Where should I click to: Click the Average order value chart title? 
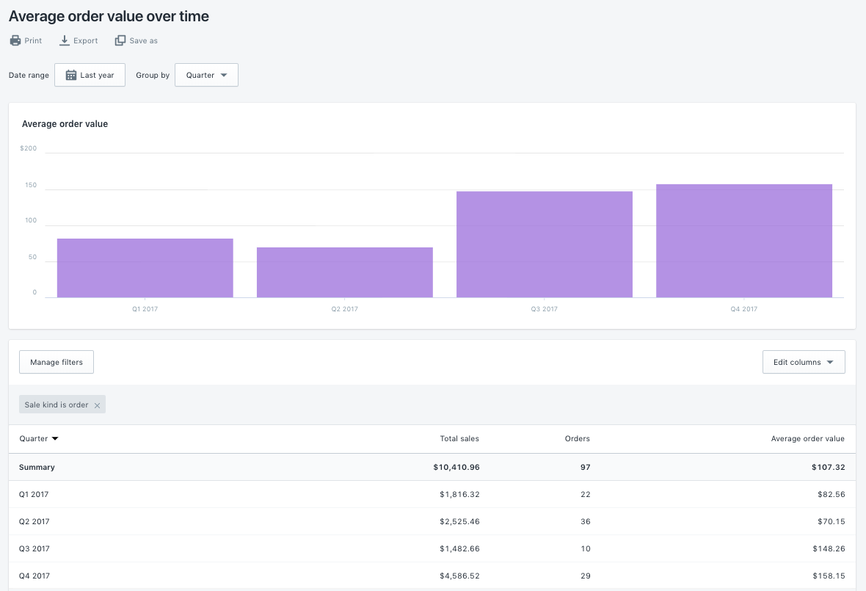pos(65,124)
